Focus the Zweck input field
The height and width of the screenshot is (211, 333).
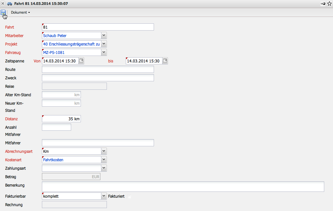click(98, 78)
